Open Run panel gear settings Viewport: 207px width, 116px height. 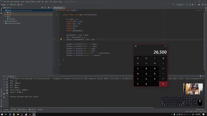pyautogui.click(x=201, y=76)
